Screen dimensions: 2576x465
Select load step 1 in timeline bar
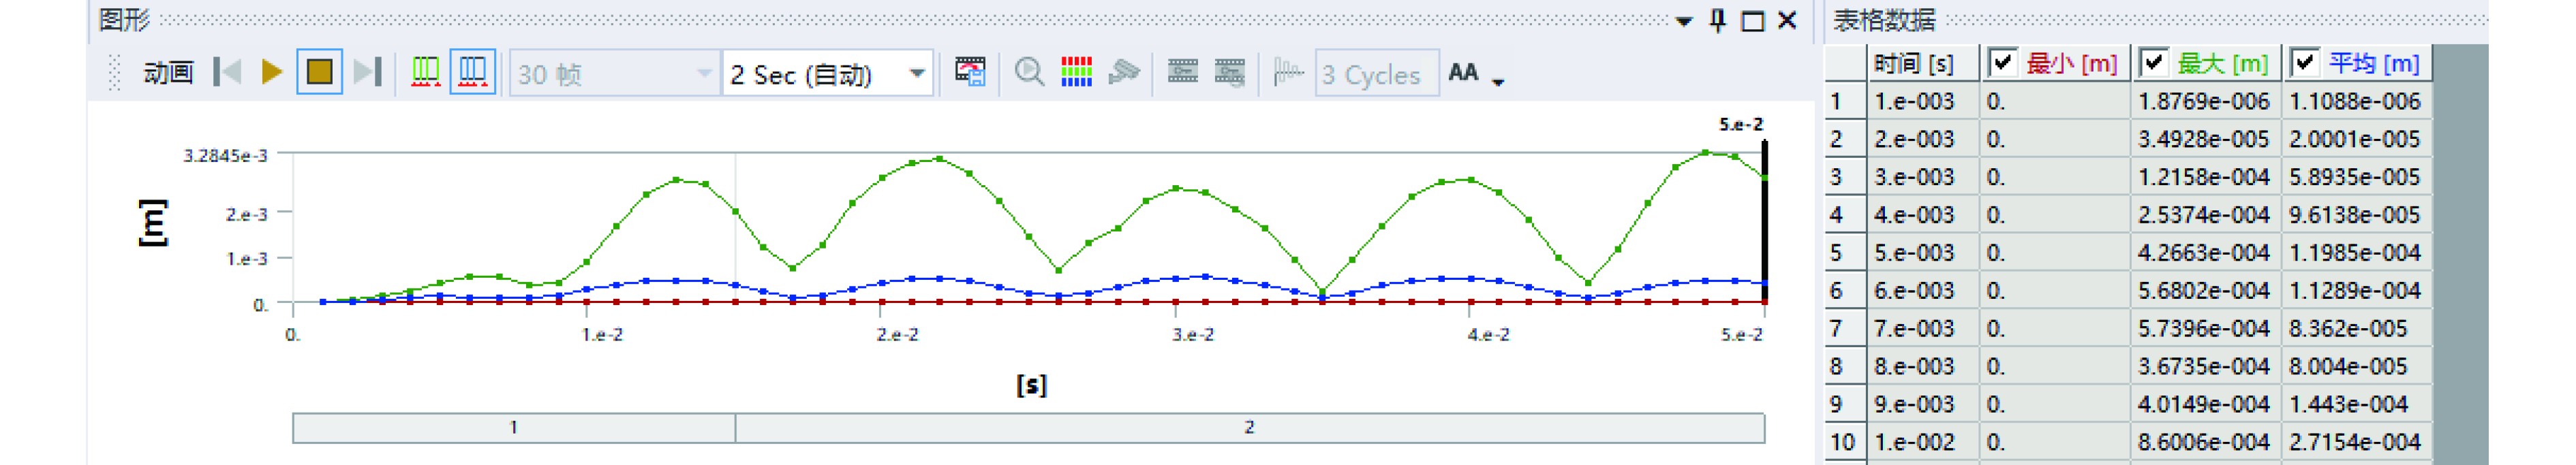513,428
